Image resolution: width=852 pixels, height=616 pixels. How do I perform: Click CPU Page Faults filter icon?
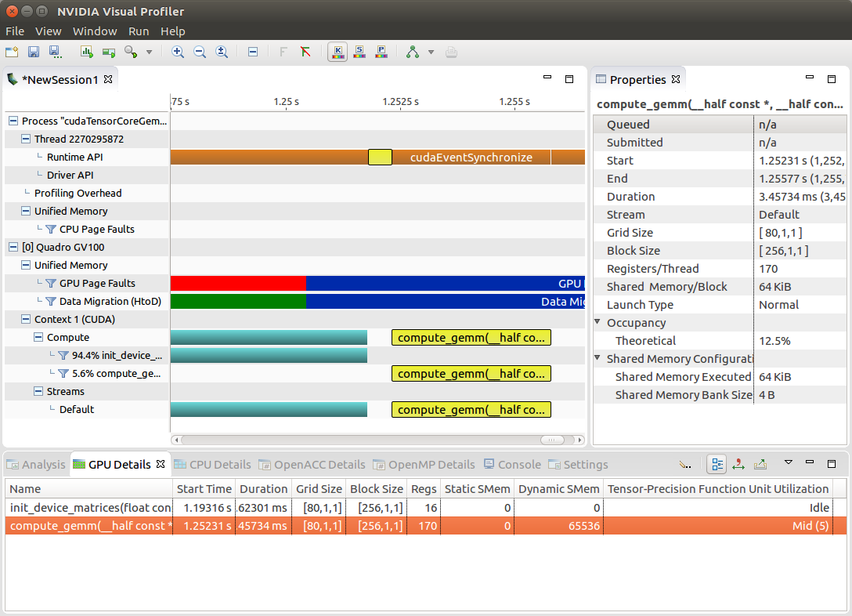(51, 230)
